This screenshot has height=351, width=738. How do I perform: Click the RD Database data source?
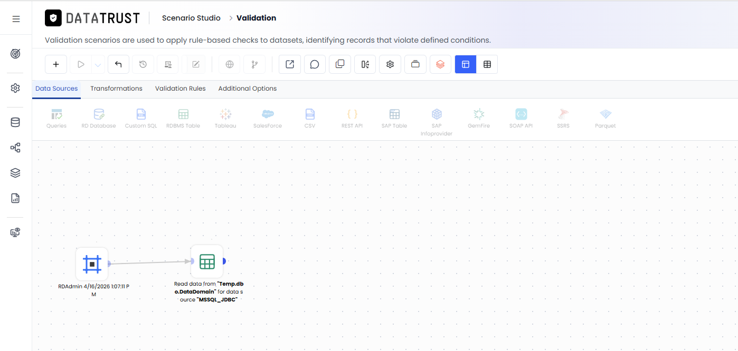[x=99, y=119]
